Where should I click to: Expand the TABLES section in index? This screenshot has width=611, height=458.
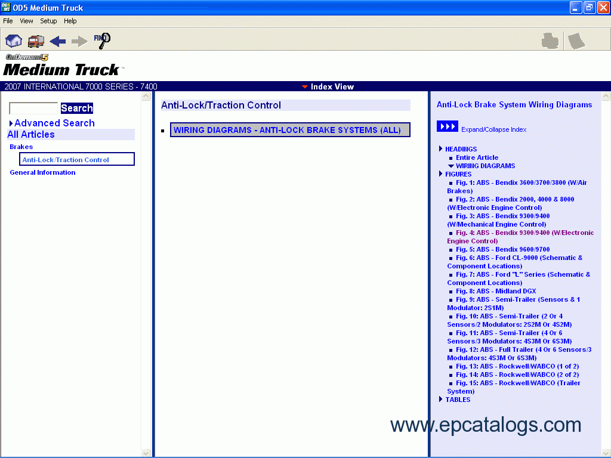click(x=457, y=400)
